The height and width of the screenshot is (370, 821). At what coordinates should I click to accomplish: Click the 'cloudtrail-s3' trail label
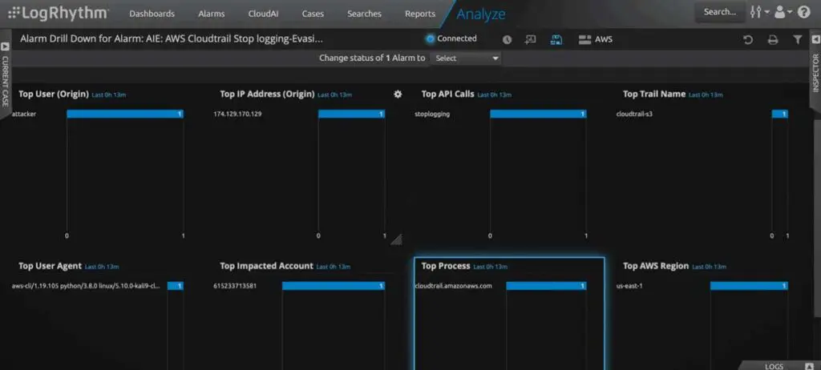click(x=634, y=114)
